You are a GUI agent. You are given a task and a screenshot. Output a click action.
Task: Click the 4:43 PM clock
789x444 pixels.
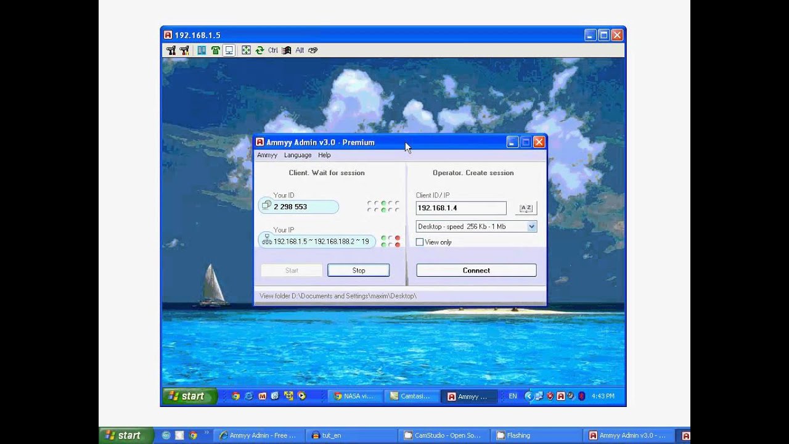[x=602, y=397]
